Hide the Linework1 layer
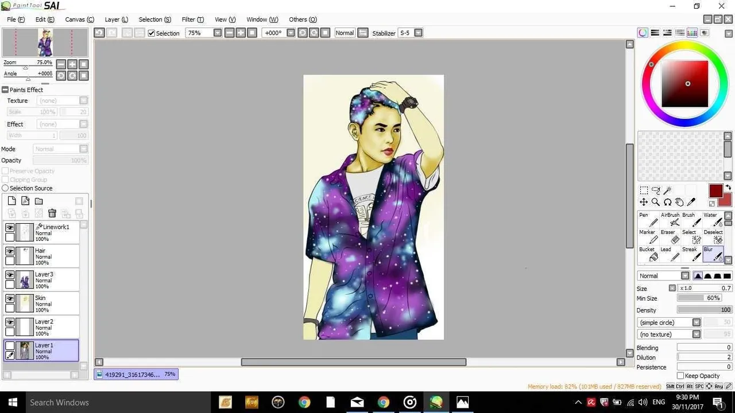 coord(10,228)
